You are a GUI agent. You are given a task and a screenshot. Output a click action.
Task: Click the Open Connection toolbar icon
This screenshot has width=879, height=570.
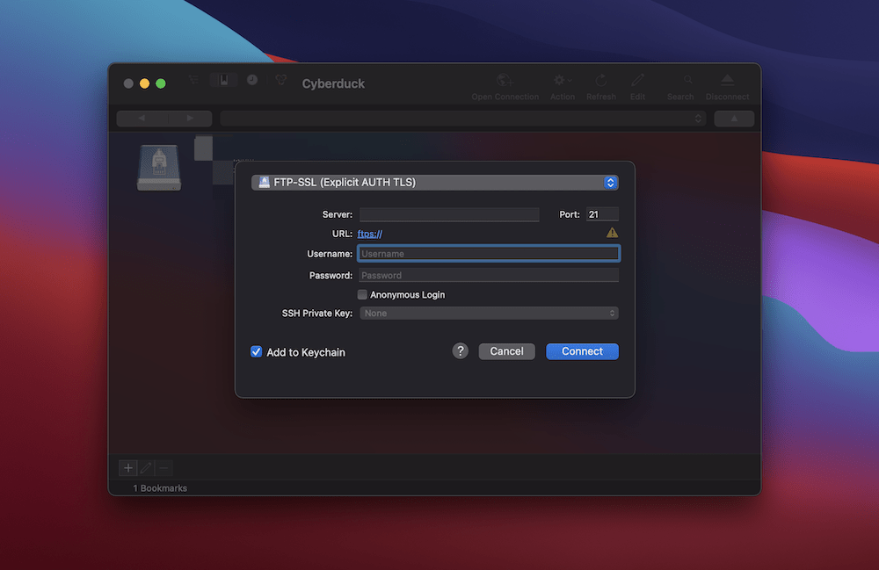[505, 81]
